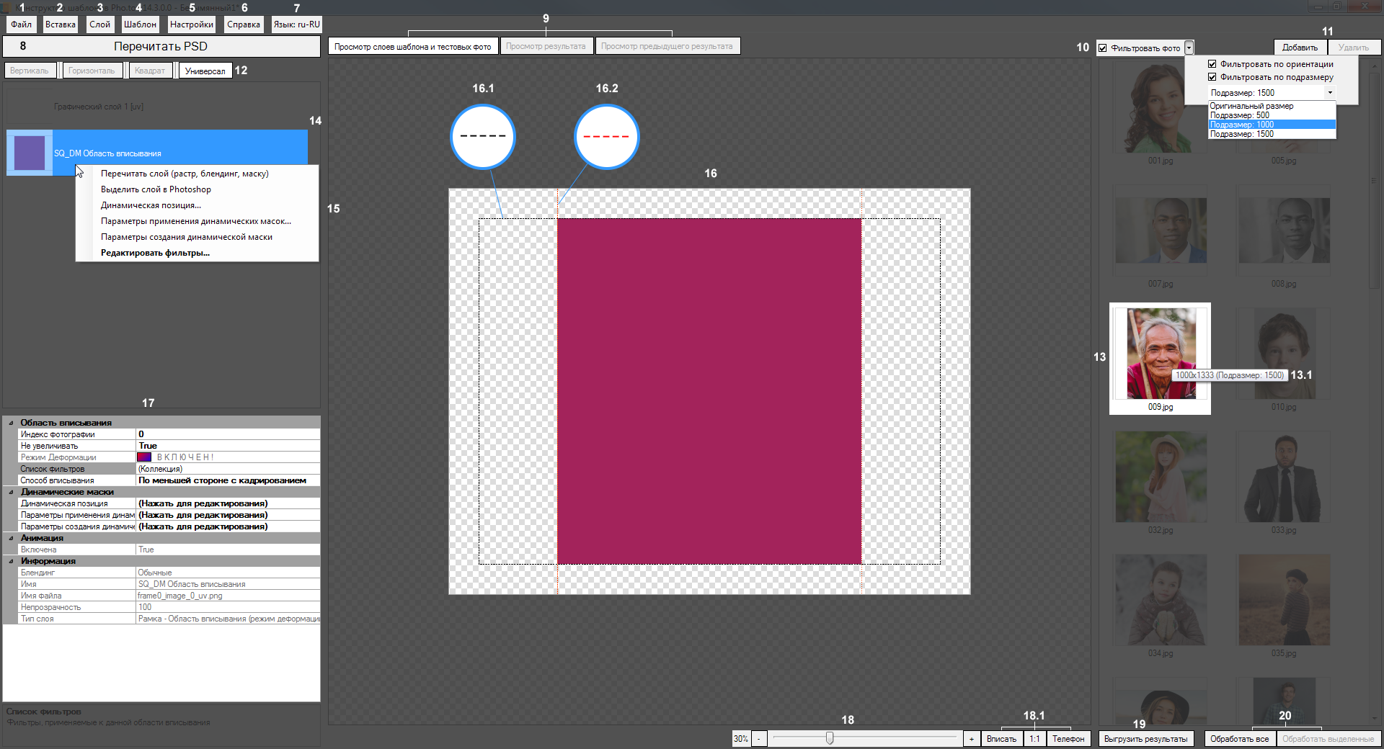This screenshot has height=749, width=1384.
Task: Choose Выделить слой в Photoshop
Action: (197, 189)
